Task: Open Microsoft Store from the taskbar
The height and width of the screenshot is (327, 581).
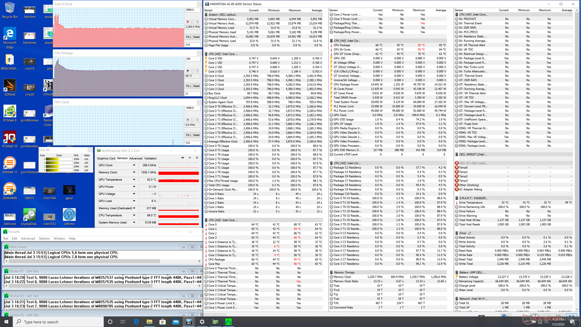Action: click(162, 322)
